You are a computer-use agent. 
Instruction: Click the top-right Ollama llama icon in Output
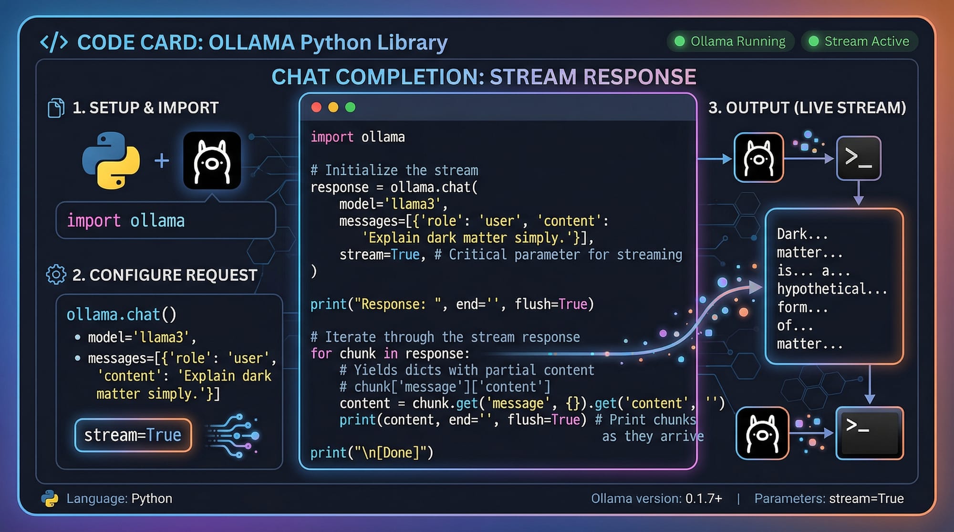[758, 158]
